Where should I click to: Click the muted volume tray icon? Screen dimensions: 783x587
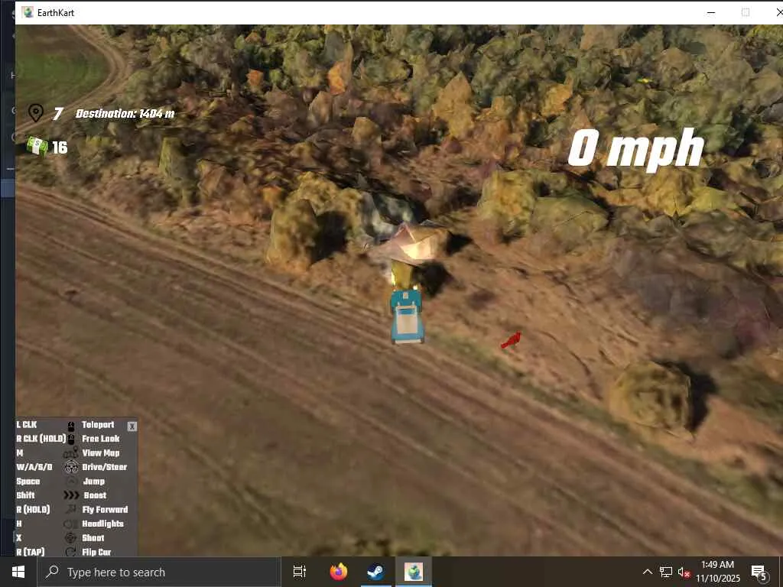(x=684, y=572)
